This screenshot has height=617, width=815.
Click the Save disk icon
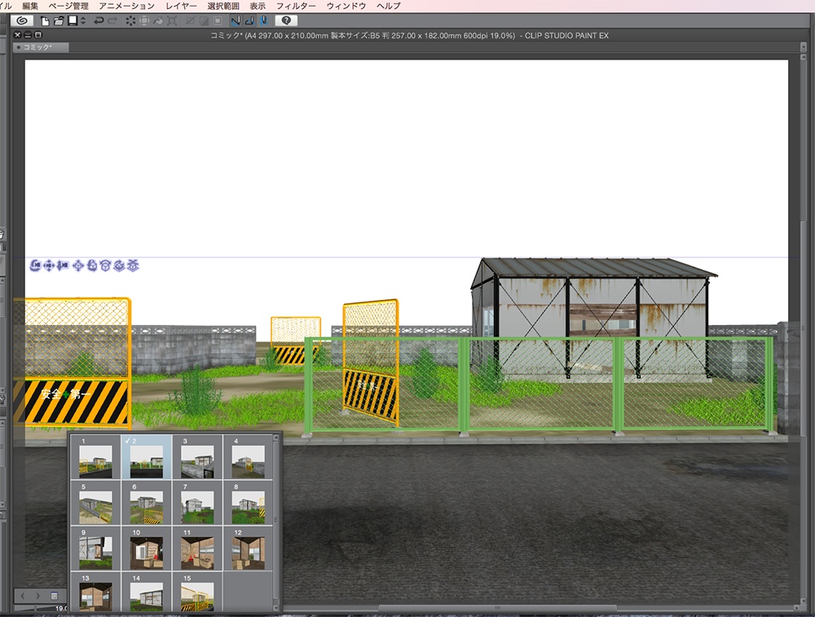point(73,21)
